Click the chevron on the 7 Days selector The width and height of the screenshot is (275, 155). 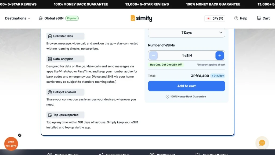tap(221, 33)
